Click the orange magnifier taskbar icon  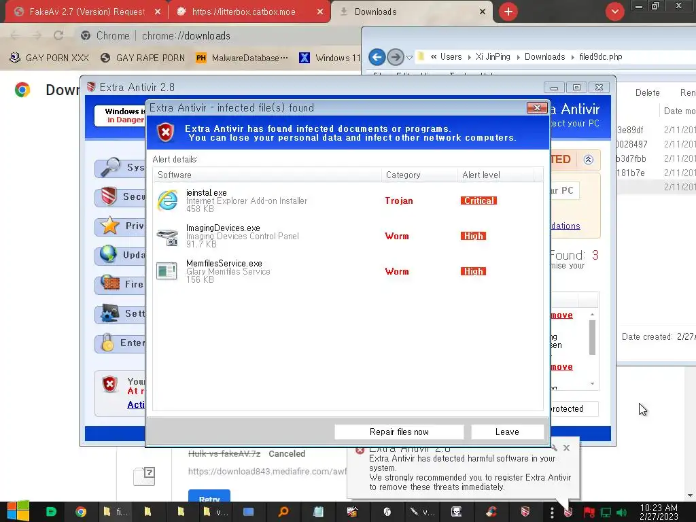[x=283, y=512]
